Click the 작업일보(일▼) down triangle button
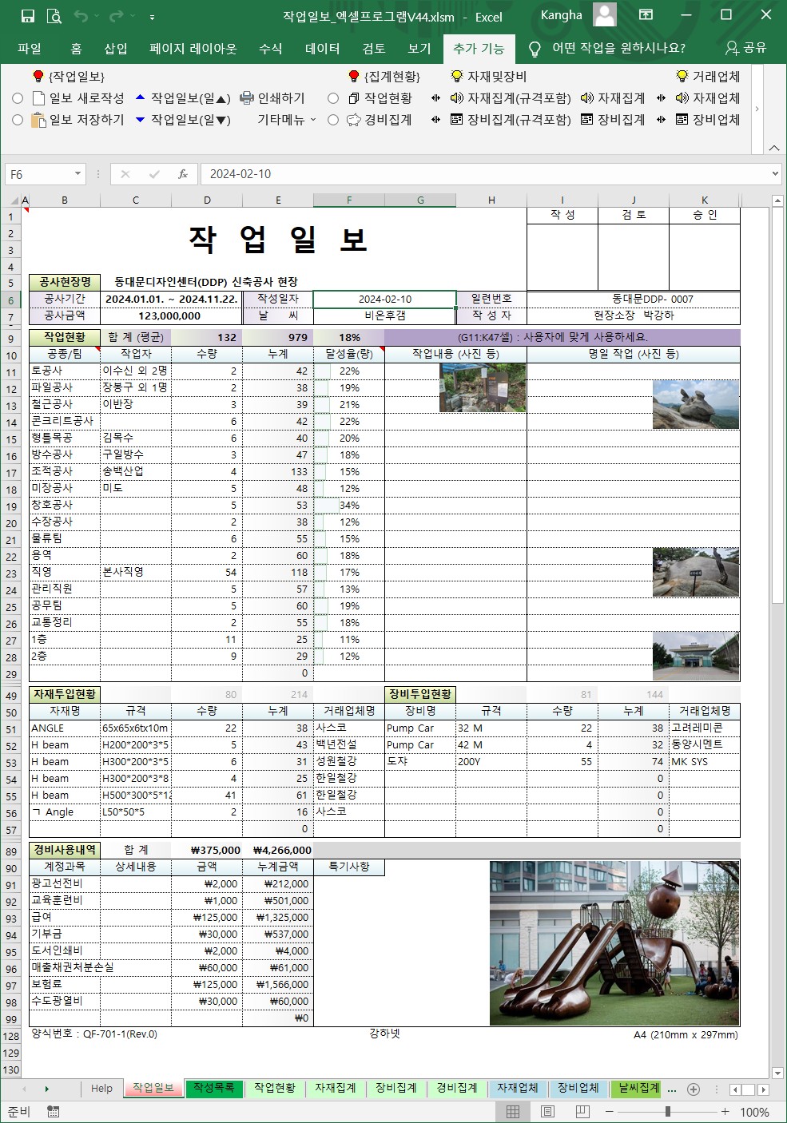Image resolution: width=787 pixels, height=1123 pixels. (x=140, y=120)
